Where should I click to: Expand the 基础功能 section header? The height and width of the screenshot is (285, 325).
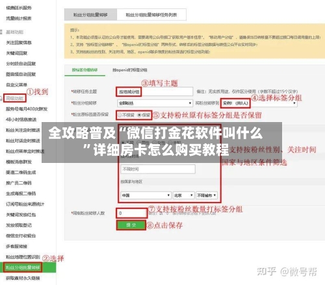pyautogui.click(x=14, y=32)
